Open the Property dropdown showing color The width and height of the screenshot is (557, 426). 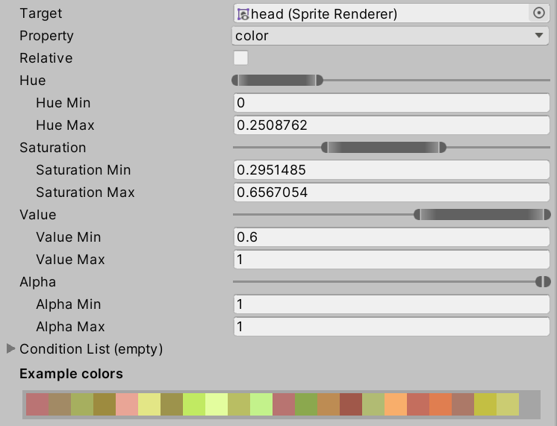coord(391,36)
